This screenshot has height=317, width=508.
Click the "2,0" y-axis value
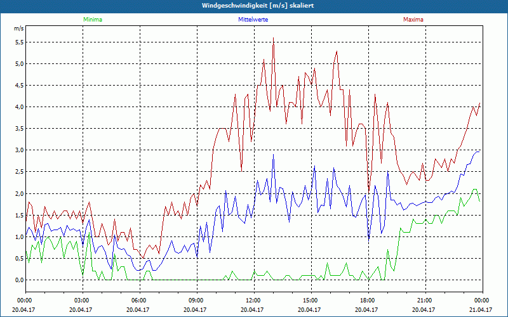(x=19, y=194)
